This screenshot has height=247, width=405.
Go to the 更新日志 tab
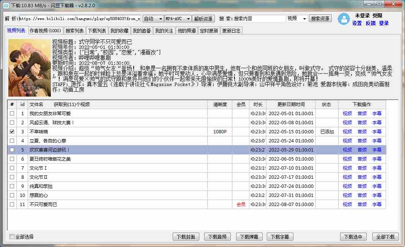point(231,31)
